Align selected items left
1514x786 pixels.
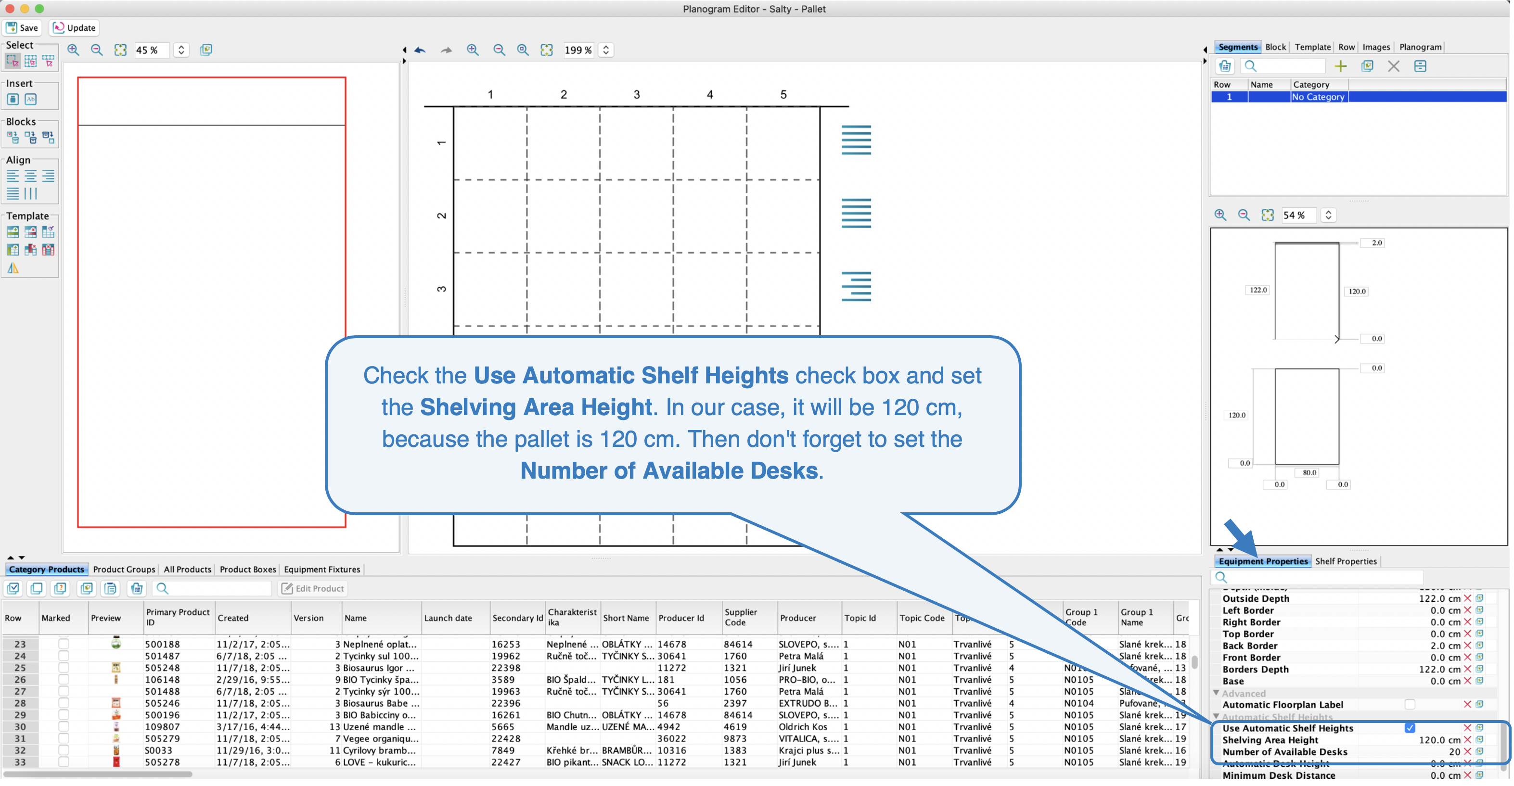pyautogui.click(x=13, y=176)
